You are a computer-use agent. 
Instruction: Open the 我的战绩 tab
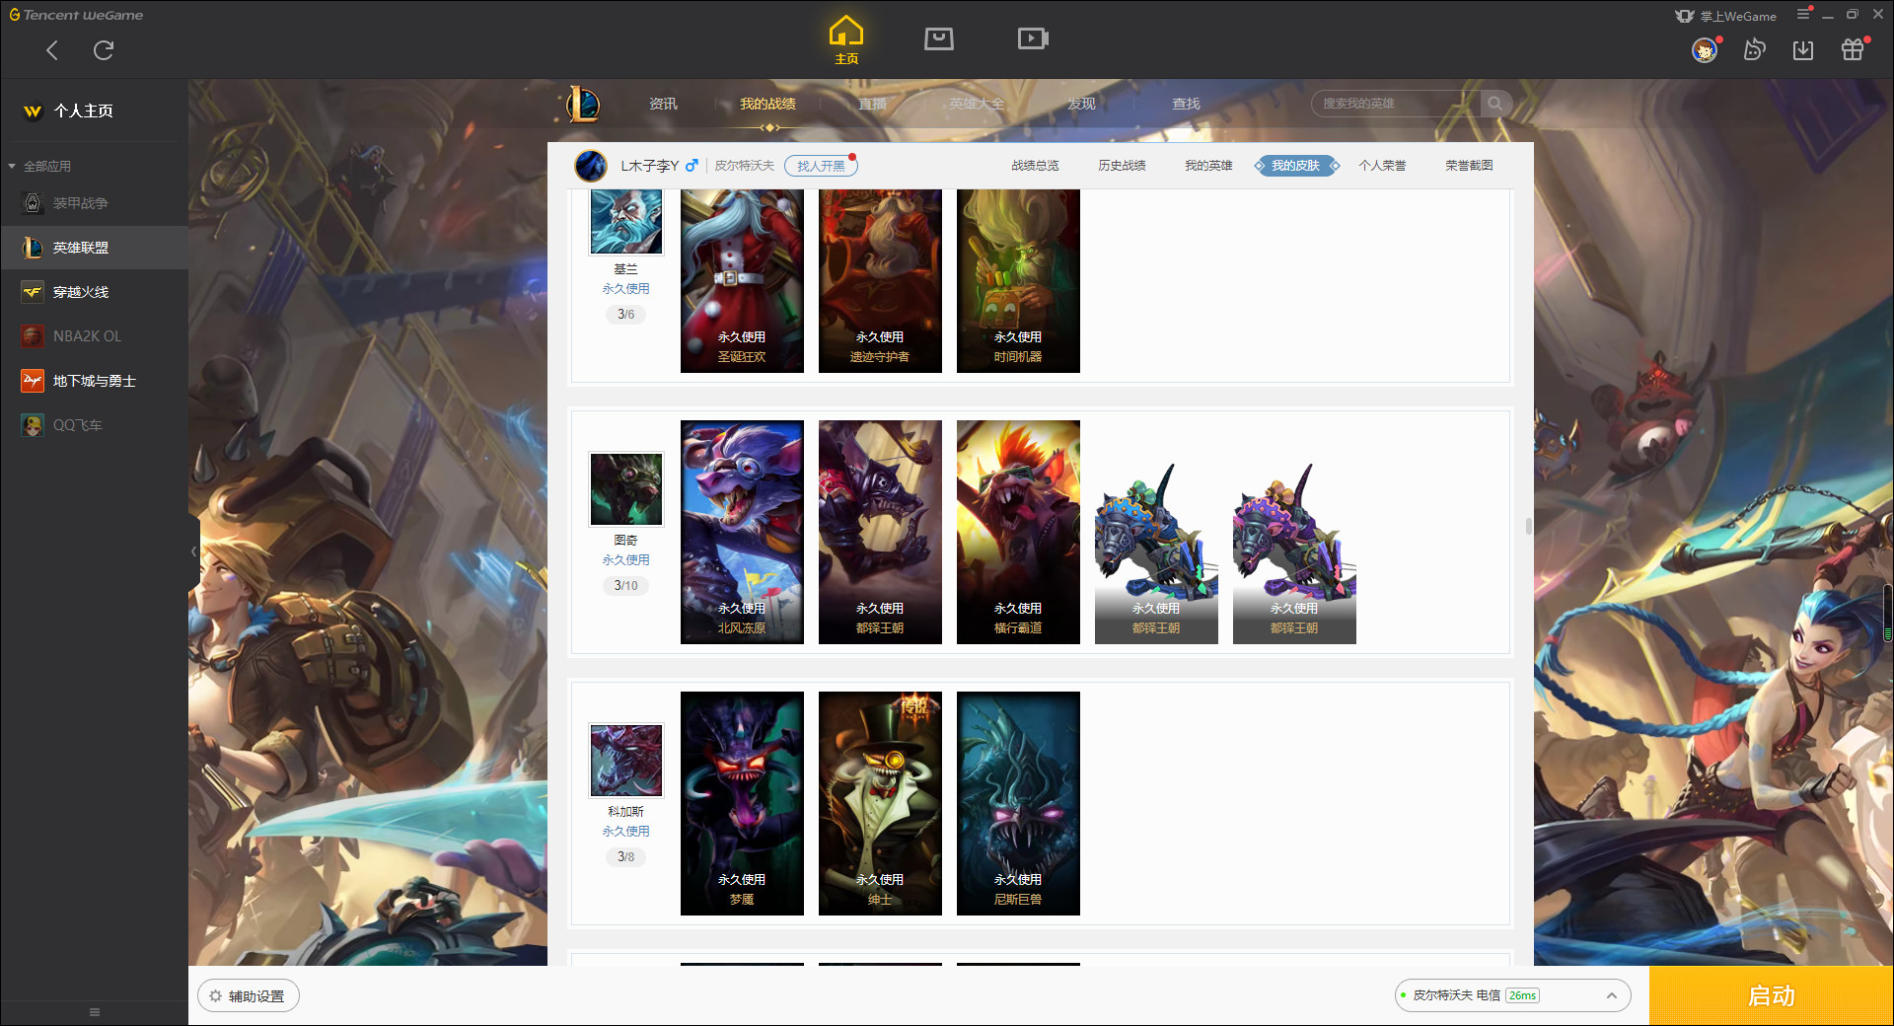tap(767, 104)
